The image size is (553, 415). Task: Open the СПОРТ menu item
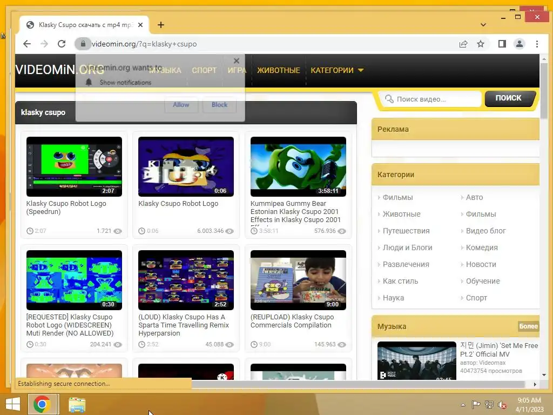204,70
